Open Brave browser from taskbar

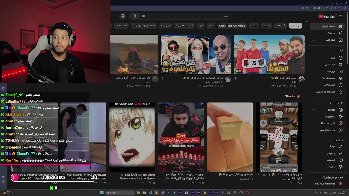click(x=157, y=193)
